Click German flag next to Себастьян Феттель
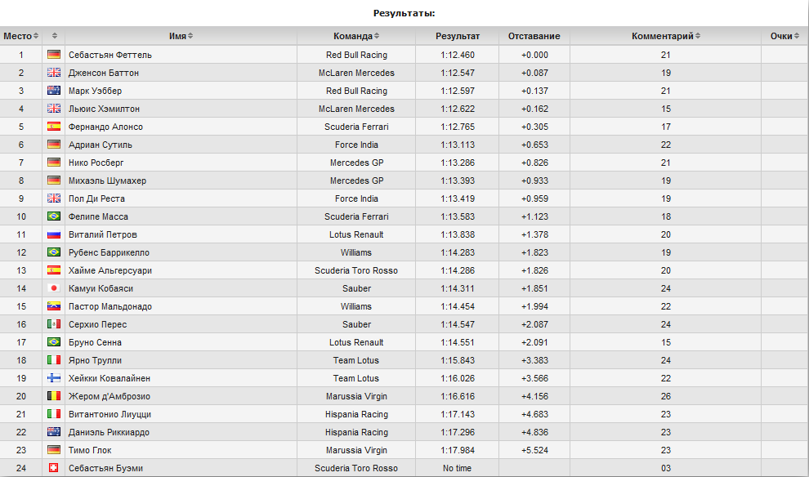The width and height of the screenshot is (809, 477). [x=54, y=55]
